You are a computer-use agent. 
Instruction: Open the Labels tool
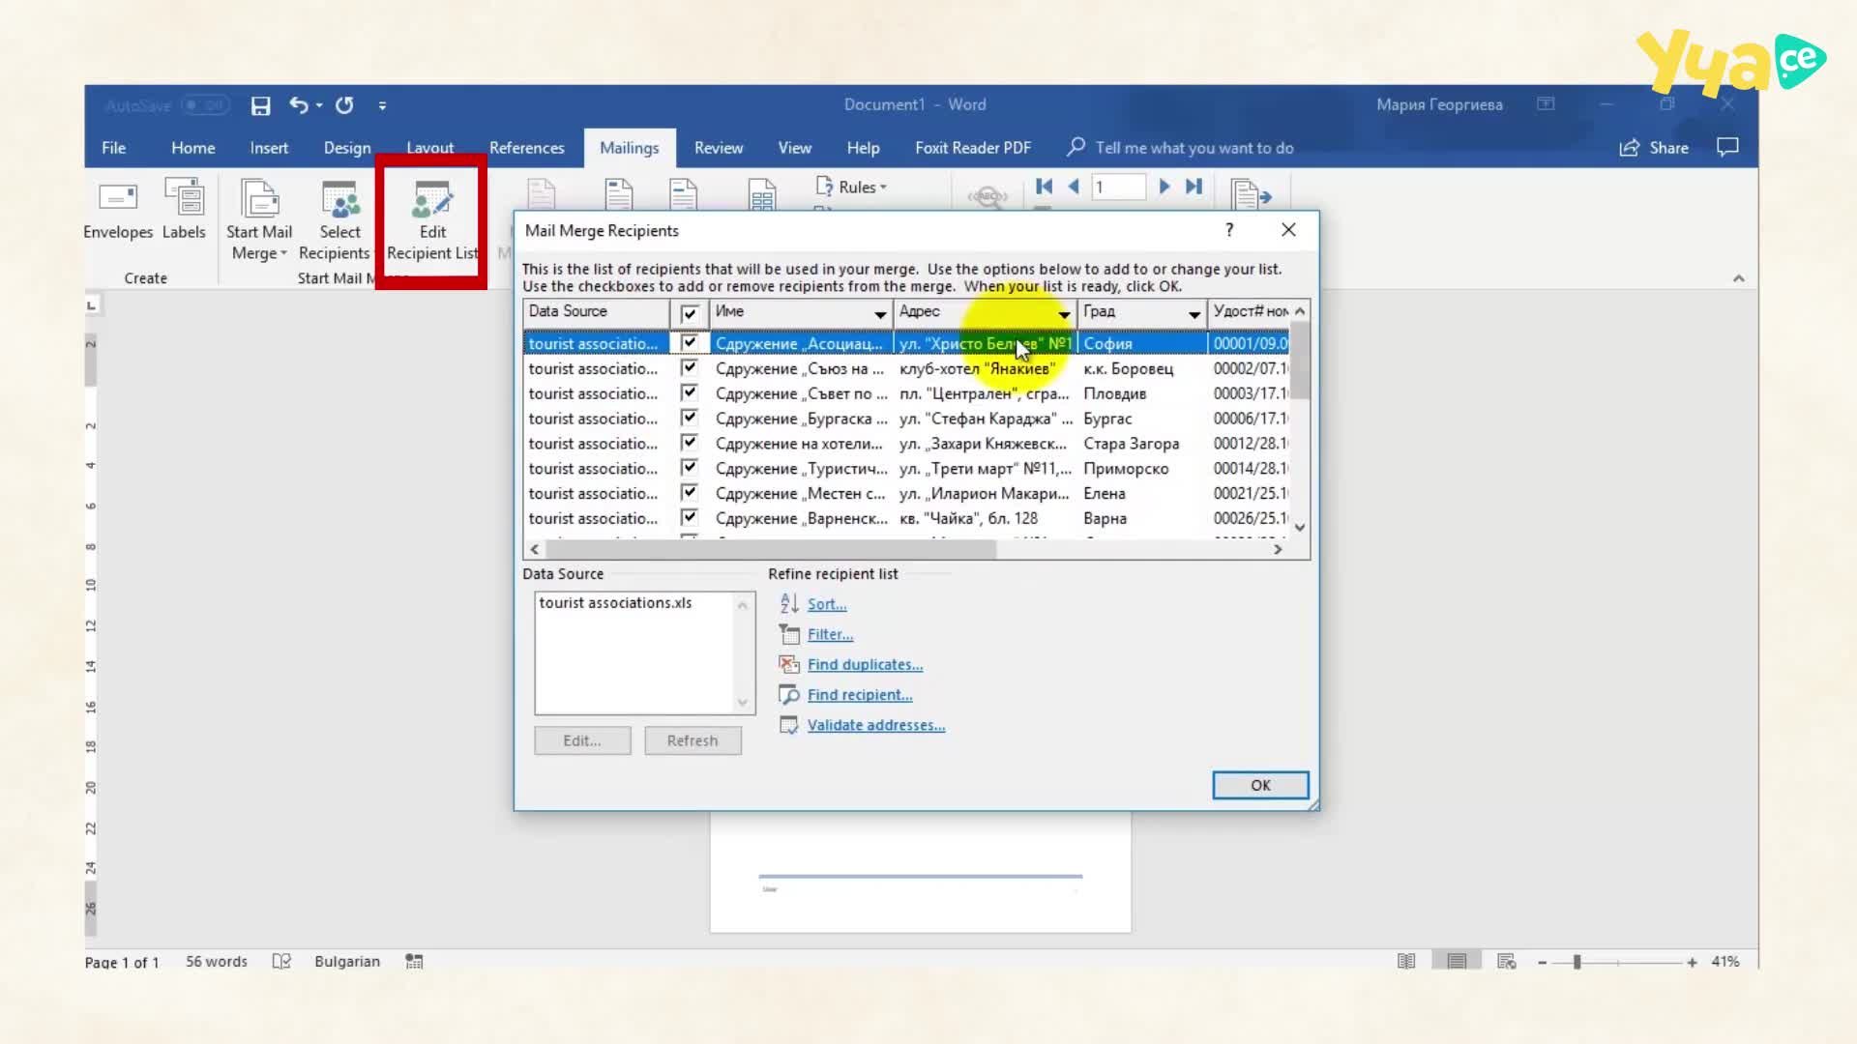184,211
